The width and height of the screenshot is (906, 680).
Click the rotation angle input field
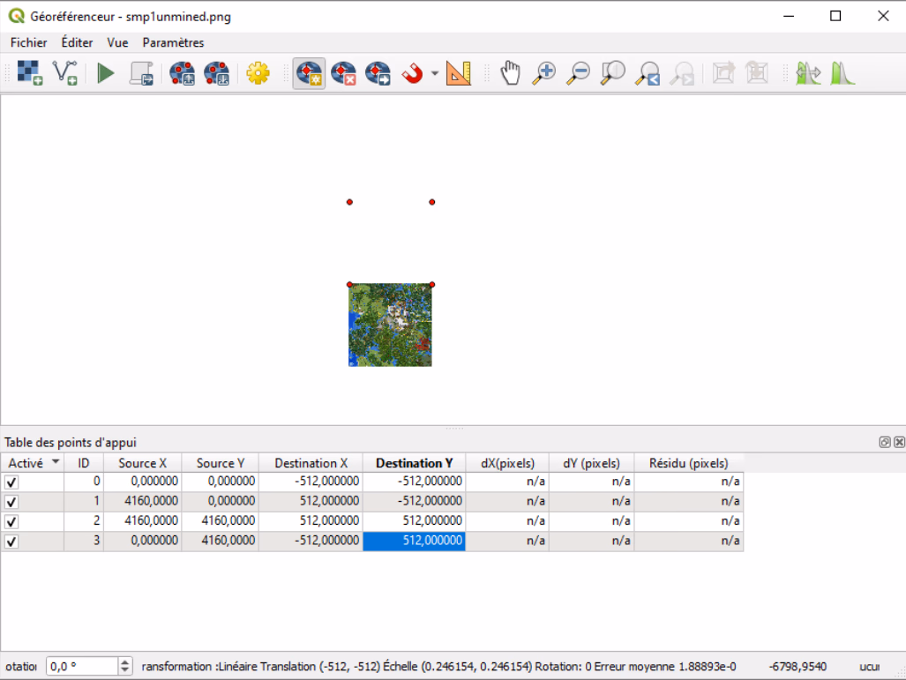tap(81, 667)
